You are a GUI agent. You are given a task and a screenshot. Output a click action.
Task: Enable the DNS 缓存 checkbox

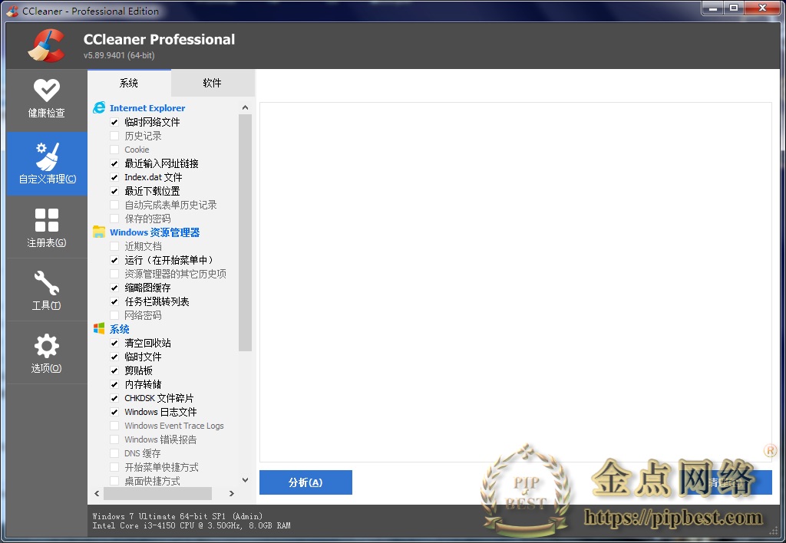click(114, 453)
